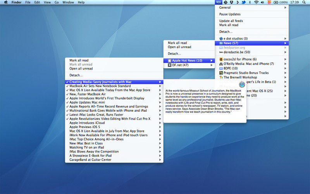Image resolution: width=310 pixels, height=194 pixels.
Task: Click the Twitter bird menu bar icon
Action: (x=243, y=2)
